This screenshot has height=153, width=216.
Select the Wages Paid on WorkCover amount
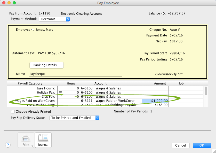[155, 101]
